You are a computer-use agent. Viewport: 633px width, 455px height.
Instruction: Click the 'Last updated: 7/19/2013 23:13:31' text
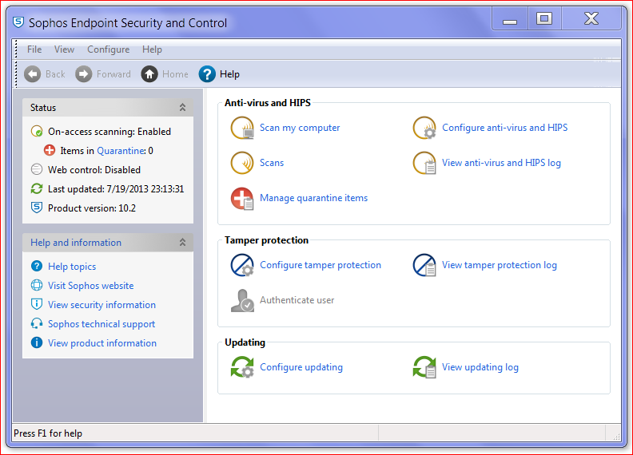click(116, 188)
